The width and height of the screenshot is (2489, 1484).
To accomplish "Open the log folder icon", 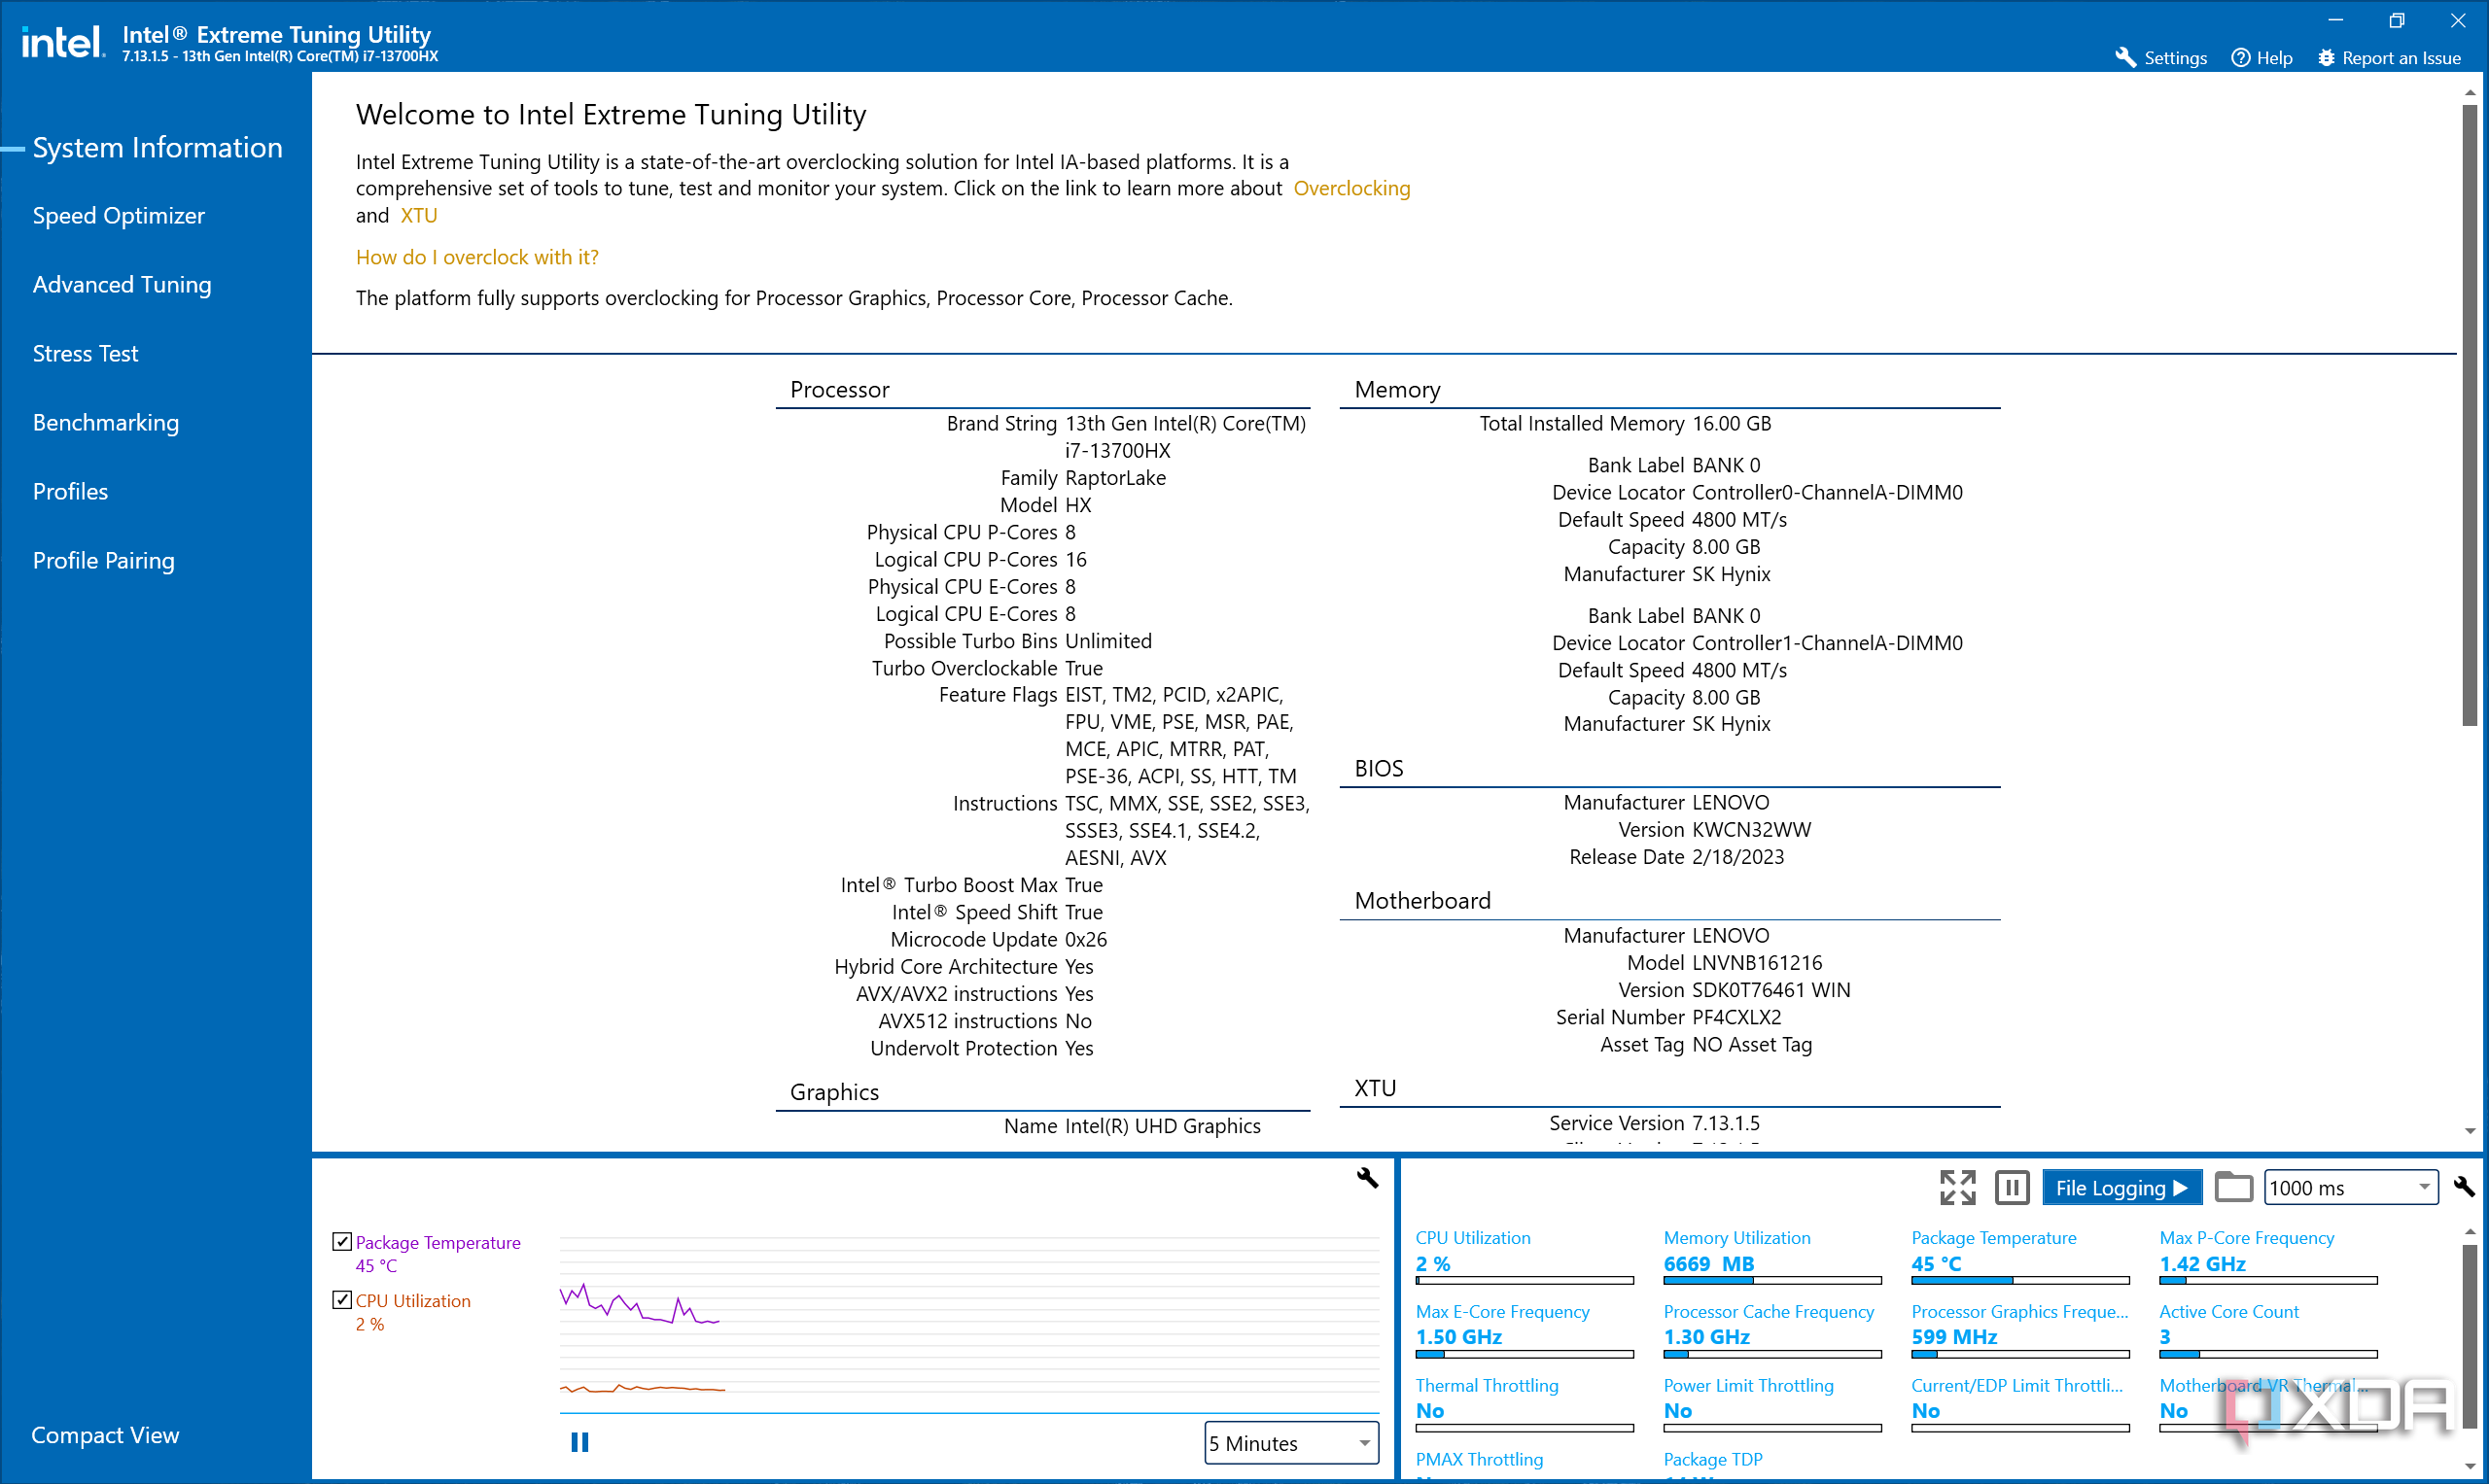I will point(2233,1187).
